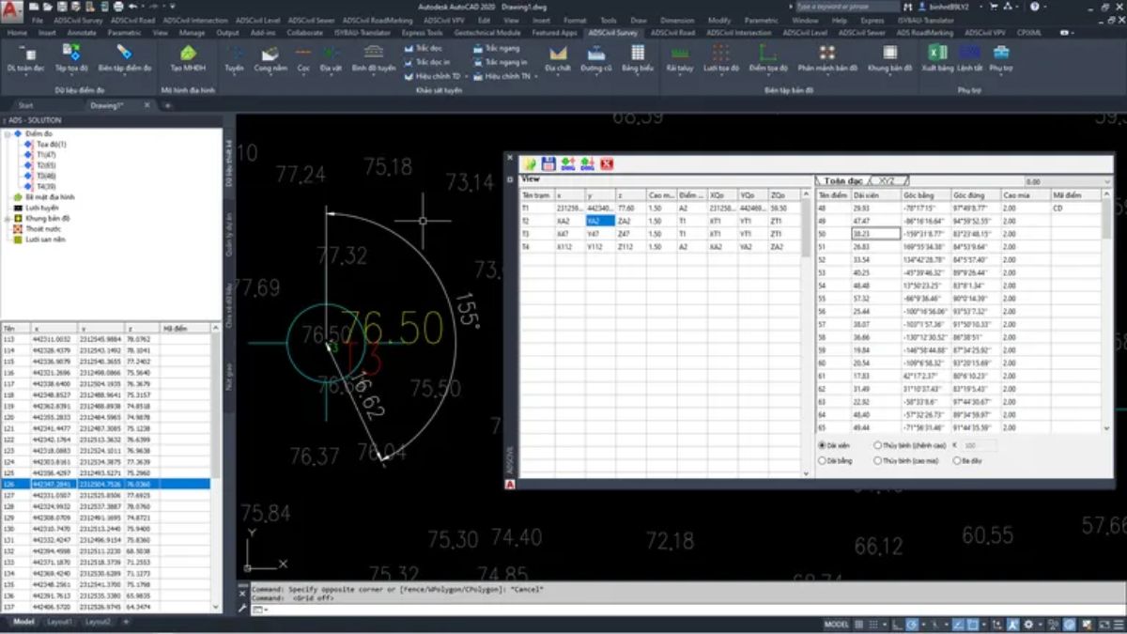Open Phân mảnh bản đồ tool

click(827, 57)
